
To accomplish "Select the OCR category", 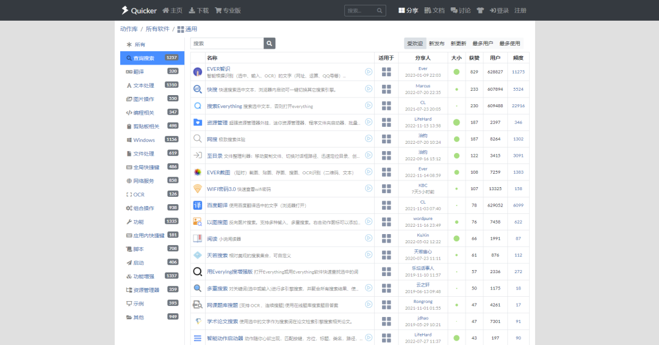I will [x=152, y=194].
